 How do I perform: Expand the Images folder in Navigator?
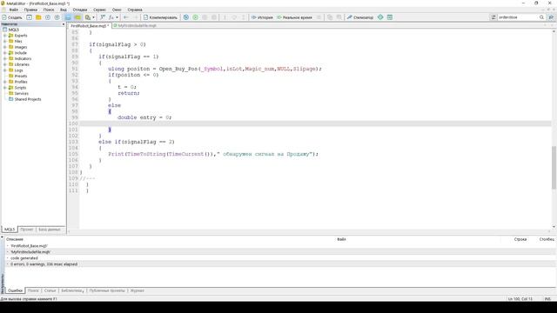(5, 47)
